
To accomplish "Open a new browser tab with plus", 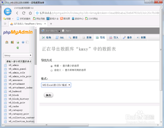I will coord(51,24).
